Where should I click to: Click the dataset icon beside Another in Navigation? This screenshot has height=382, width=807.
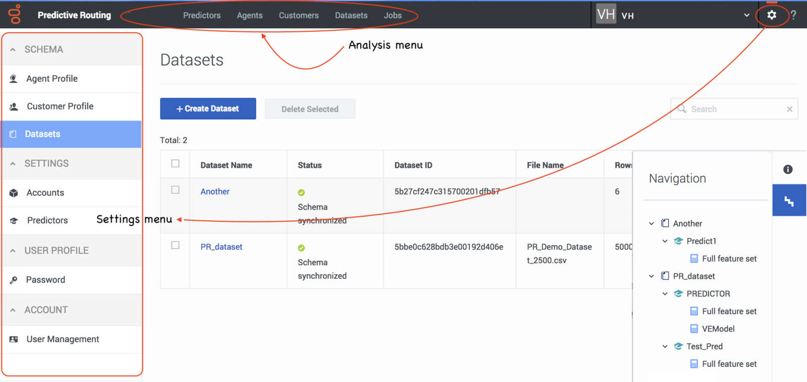[x=665, y=223]
